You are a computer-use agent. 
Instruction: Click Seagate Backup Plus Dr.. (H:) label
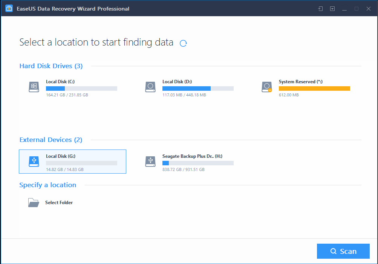coord(192,156)
